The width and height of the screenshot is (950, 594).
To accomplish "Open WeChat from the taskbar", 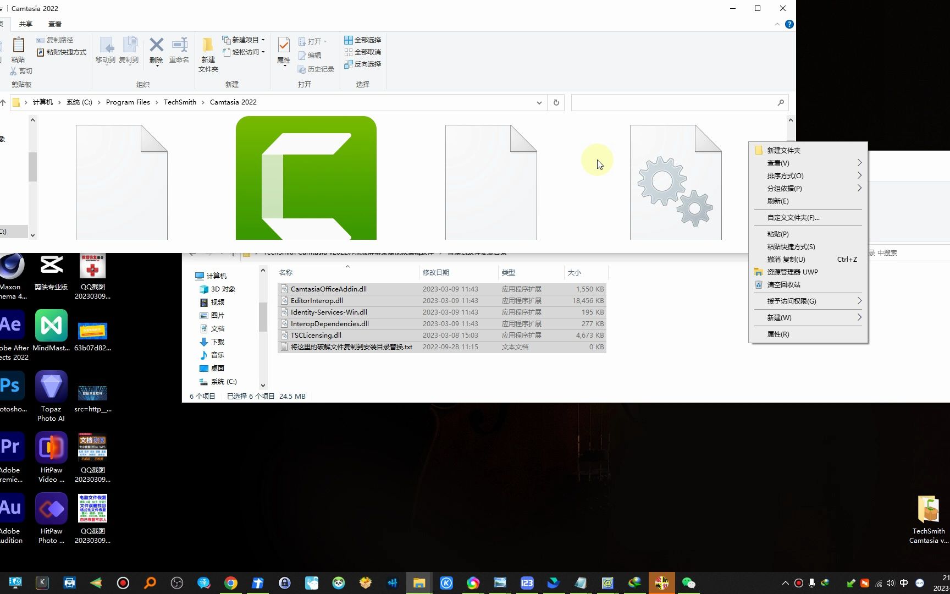I will click(688, 583).
